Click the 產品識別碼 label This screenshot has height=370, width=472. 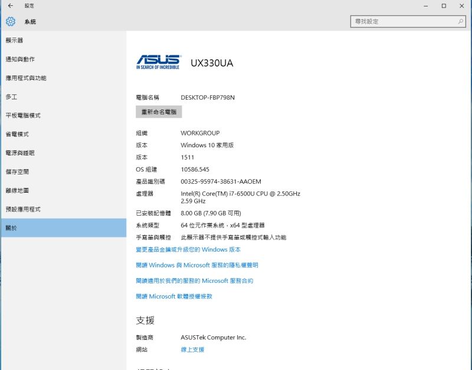click(150, 181)
